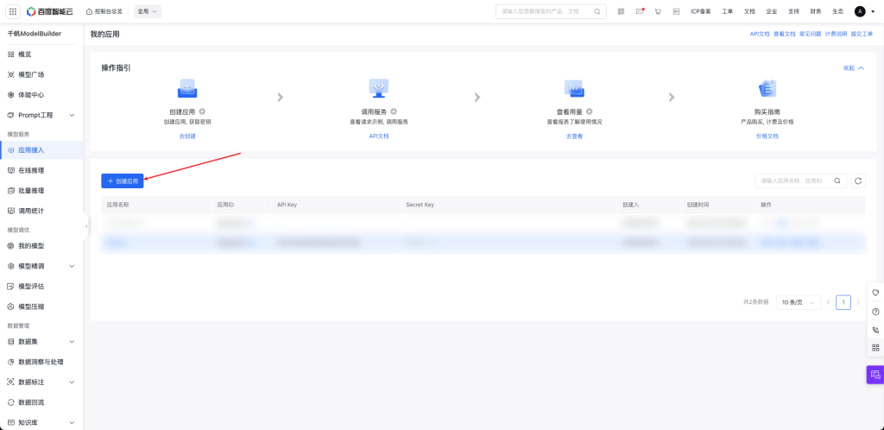Click the QR code icon in header

click(x=621, y=11)
